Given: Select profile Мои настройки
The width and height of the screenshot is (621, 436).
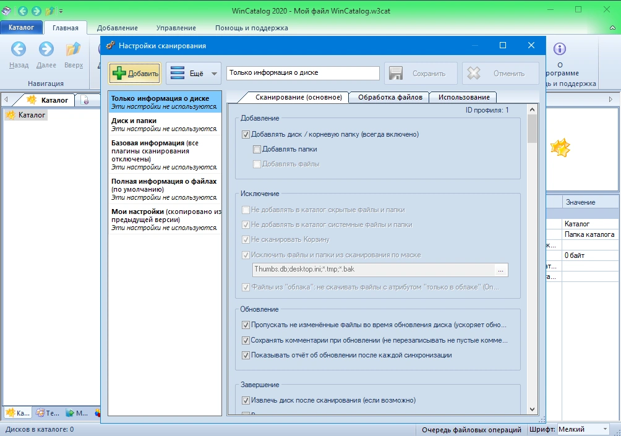Looking at the screenshot, I should pos(165,220).
